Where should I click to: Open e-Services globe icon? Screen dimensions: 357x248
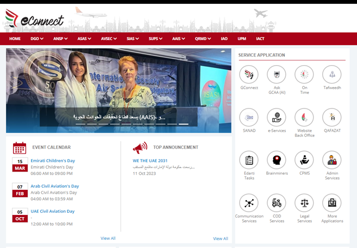tap(277, 118)
